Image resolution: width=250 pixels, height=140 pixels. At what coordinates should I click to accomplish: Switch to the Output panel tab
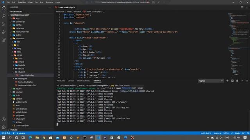coord(71,81)
